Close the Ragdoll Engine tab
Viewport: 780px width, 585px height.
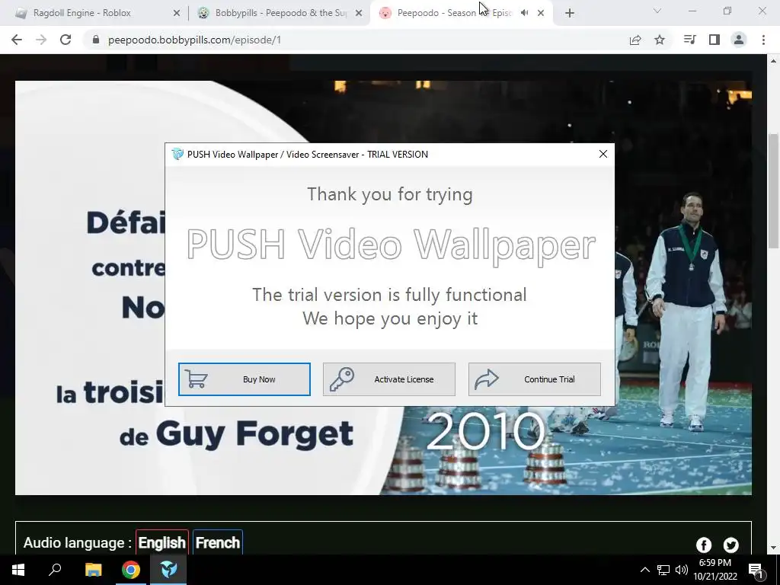pyautogui.click(x=177, y=14)
